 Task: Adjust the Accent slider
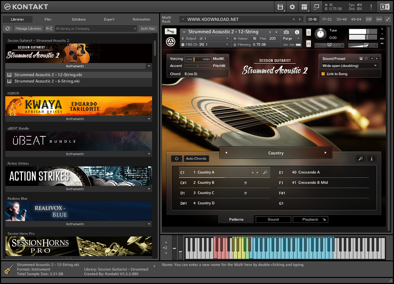point(198,66)
